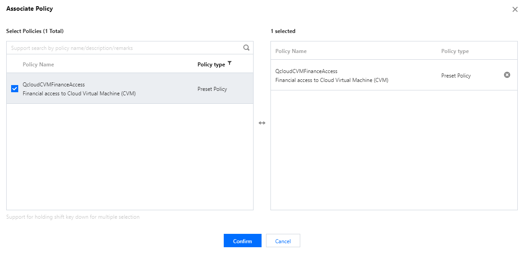Viewport: 520px width, 253px height.
Task: Click Preset Policy in the selected panel
Action: coord(456,76)
